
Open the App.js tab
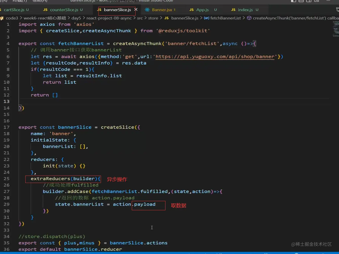(203, 10)
